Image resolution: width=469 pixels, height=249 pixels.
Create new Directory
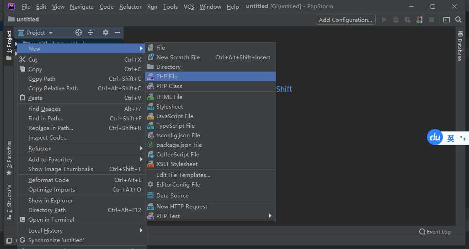(x=211, y=67)
